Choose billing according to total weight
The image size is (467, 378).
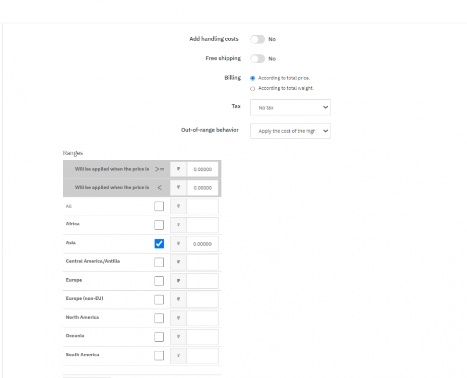click(253, 89)
